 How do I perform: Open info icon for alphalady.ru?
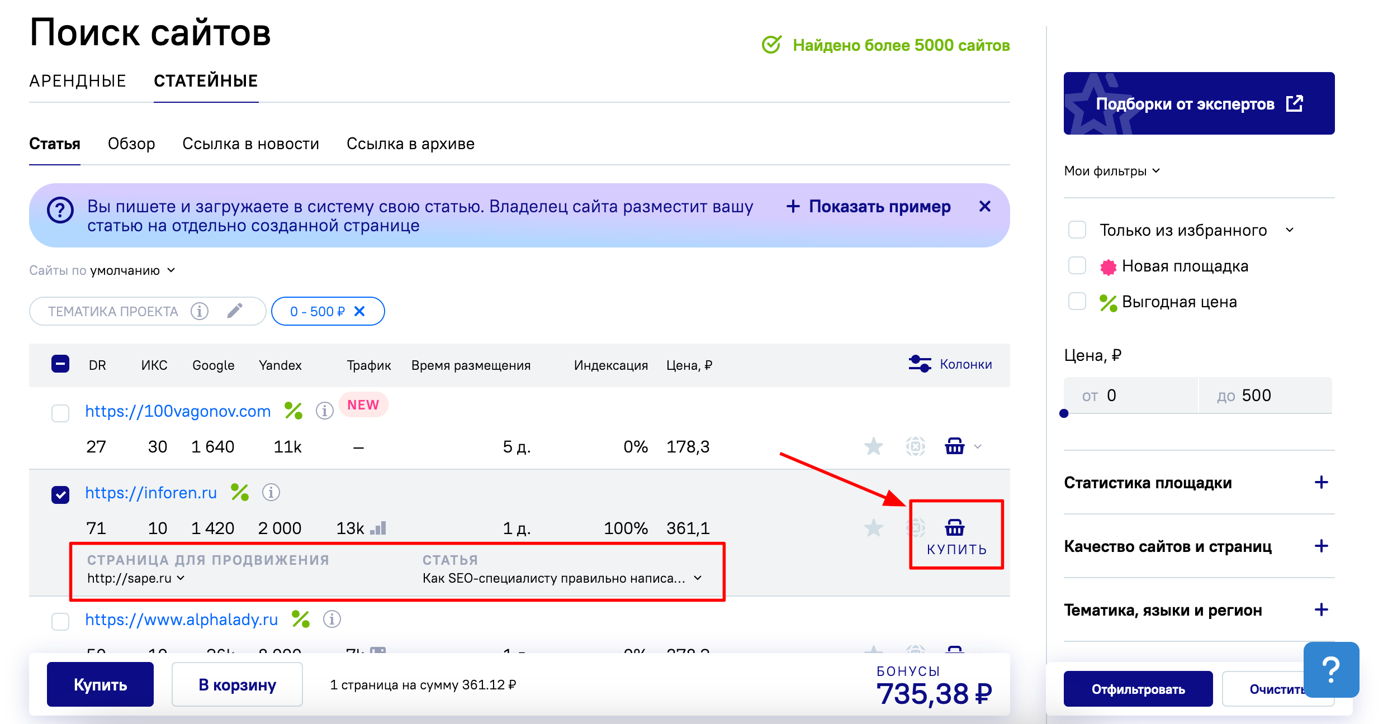(x=332, y=619)
